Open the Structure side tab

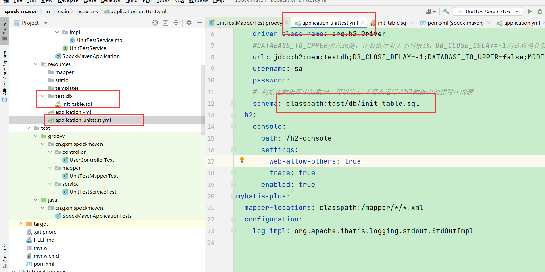coord(4,256)
